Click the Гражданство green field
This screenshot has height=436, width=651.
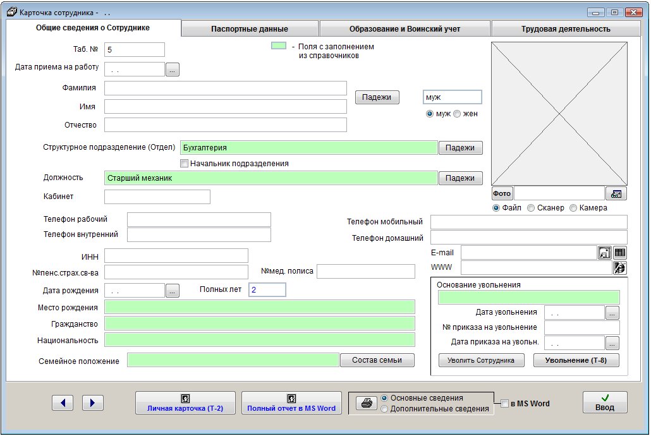[x=260, y=324]
